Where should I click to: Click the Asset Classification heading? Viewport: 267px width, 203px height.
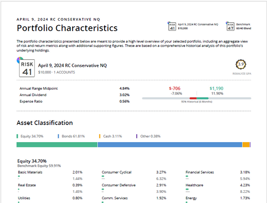(x=45, y=123)
